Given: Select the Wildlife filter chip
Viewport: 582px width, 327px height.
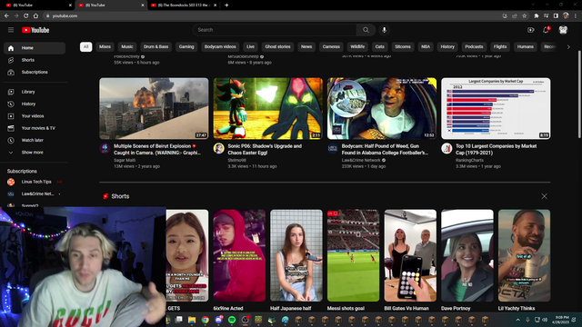Looking at the screenshot, I should coord(357,46).
